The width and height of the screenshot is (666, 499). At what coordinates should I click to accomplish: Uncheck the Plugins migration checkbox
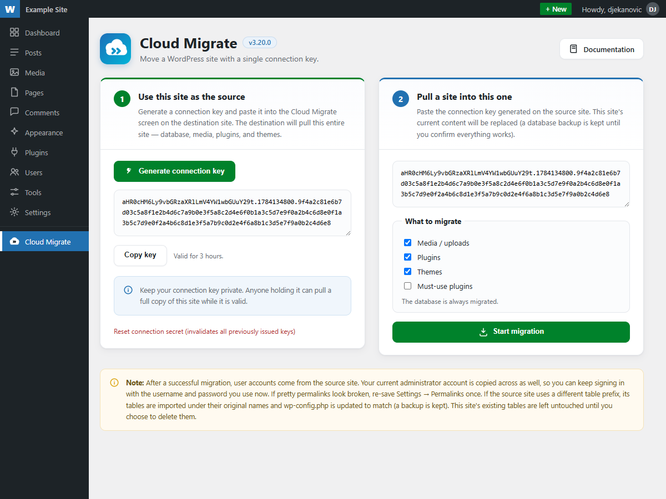click(x=408, y=257)
